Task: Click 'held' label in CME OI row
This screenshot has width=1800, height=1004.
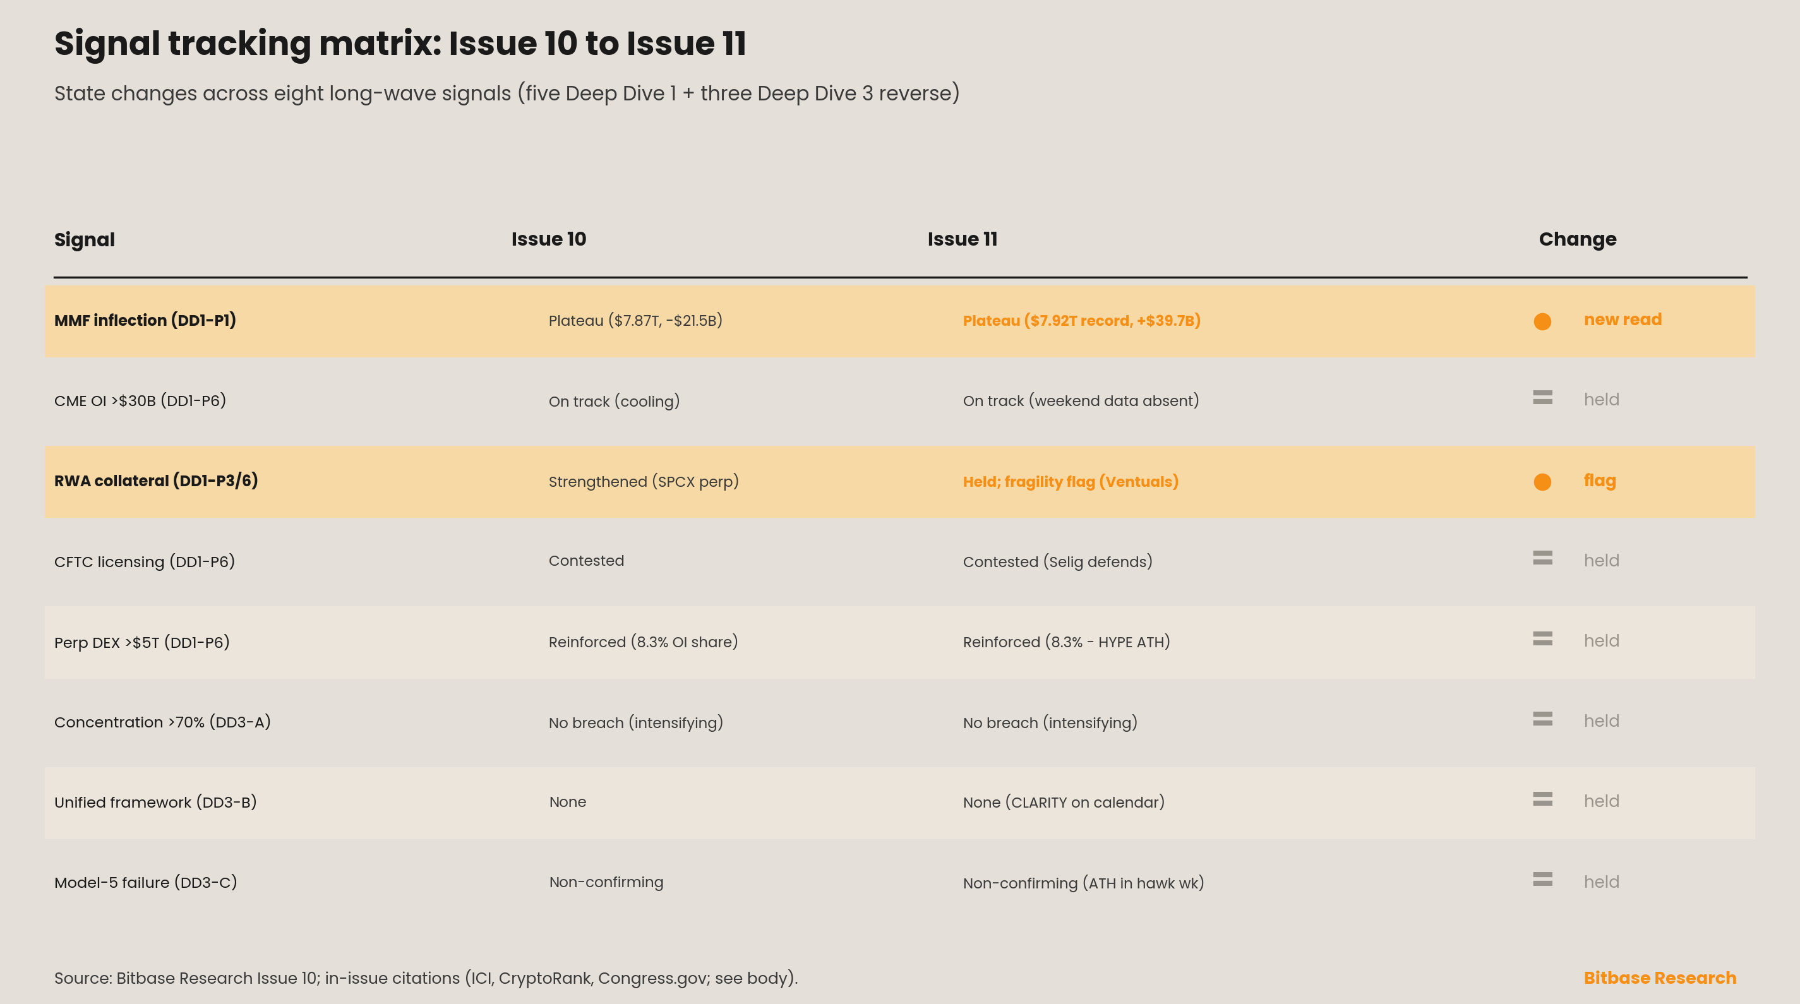Action: coord(1601,400)
